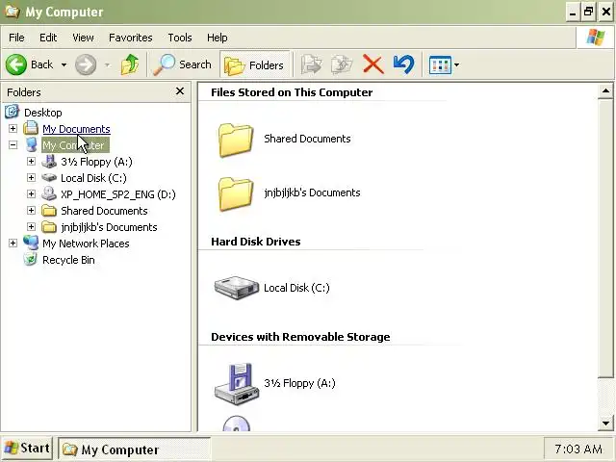
Task: Select Local Disk (C:) tree item
Action: click(x=93, y=178)
